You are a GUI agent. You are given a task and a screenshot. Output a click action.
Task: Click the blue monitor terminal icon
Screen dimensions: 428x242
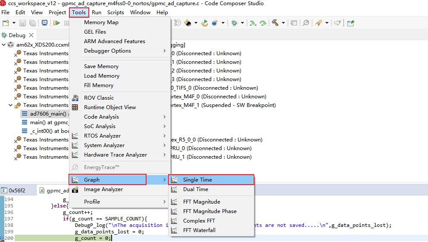44,23
